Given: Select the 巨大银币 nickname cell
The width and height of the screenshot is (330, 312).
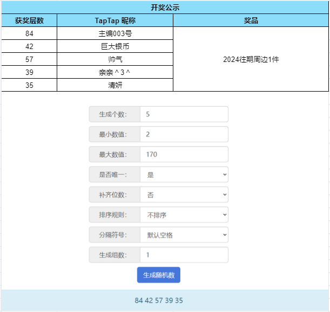Looking at the screenshot, I should (x=115, y=46).
